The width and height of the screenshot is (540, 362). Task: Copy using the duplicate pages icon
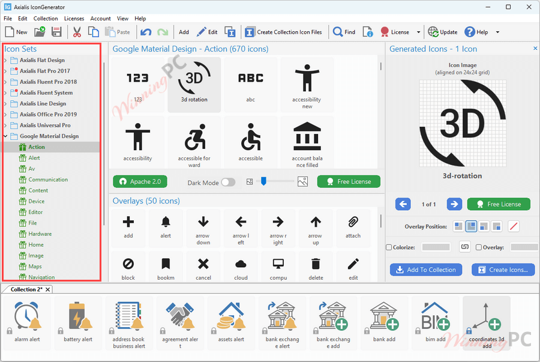(x=94, y=32)
